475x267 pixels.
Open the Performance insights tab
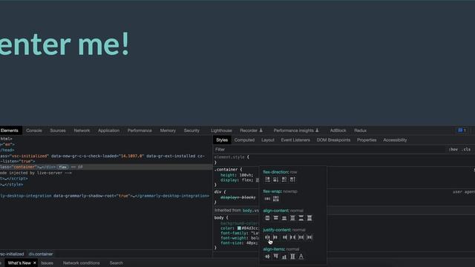tap(296, 131)
